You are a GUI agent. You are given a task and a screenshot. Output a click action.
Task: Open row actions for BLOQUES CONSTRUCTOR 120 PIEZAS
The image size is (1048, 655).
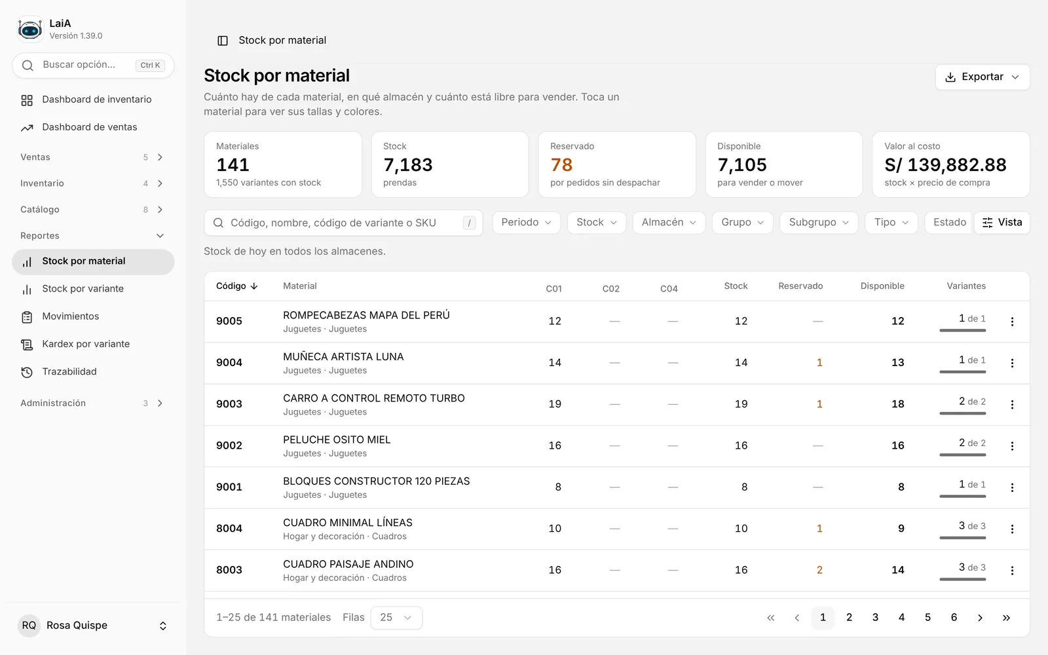point(1012,487)
